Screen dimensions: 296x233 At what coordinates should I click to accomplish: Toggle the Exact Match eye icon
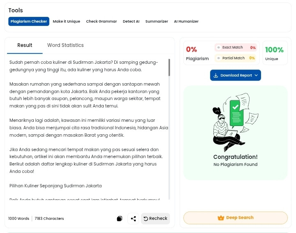pos(219,47)
